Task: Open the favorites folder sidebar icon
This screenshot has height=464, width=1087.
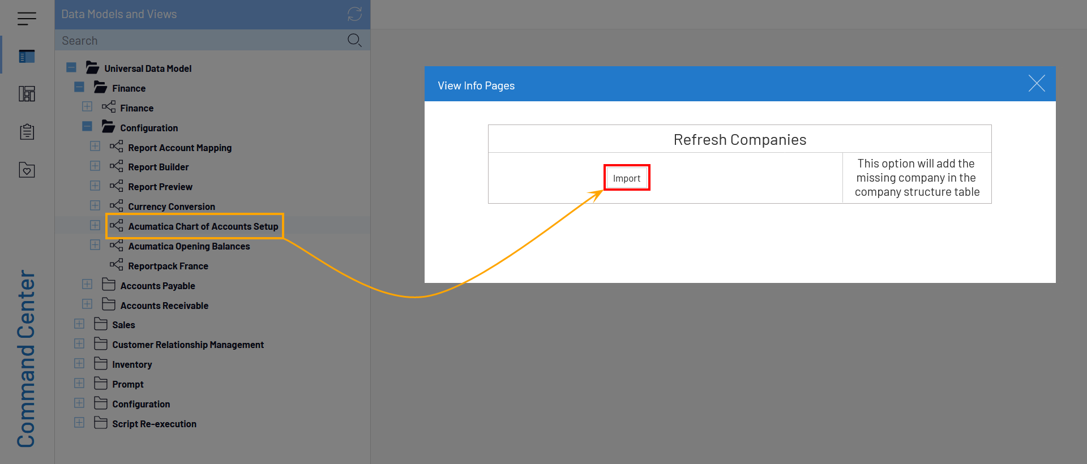Action: (27, 170)
